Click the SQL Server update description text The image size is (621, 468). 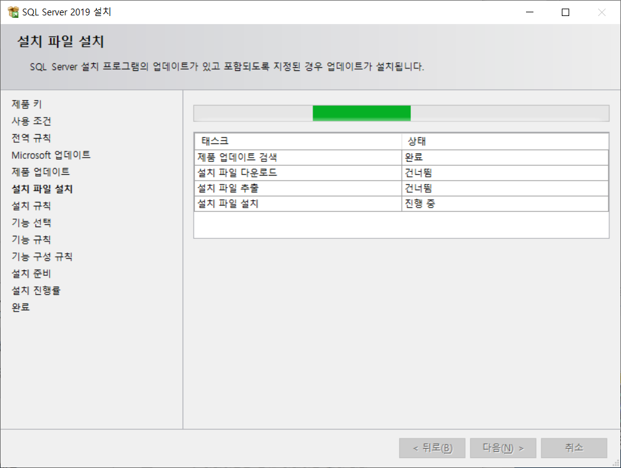pyautogui.click(x=227, y=67)
